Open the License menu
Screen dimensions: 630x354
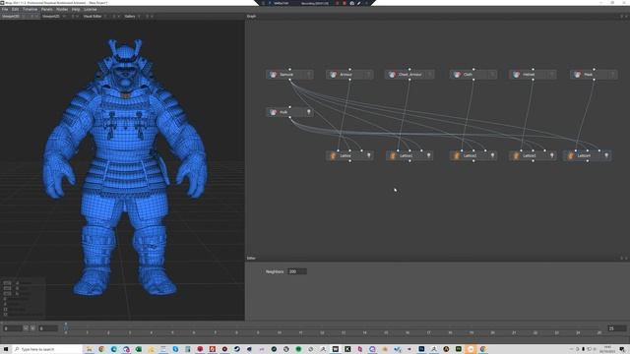tap(90, 9)
